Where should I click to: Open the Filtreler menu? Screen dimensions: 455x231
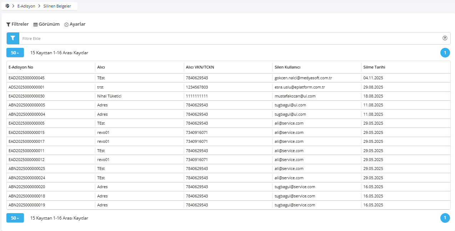pyautogui.click(x=17, y=24)
